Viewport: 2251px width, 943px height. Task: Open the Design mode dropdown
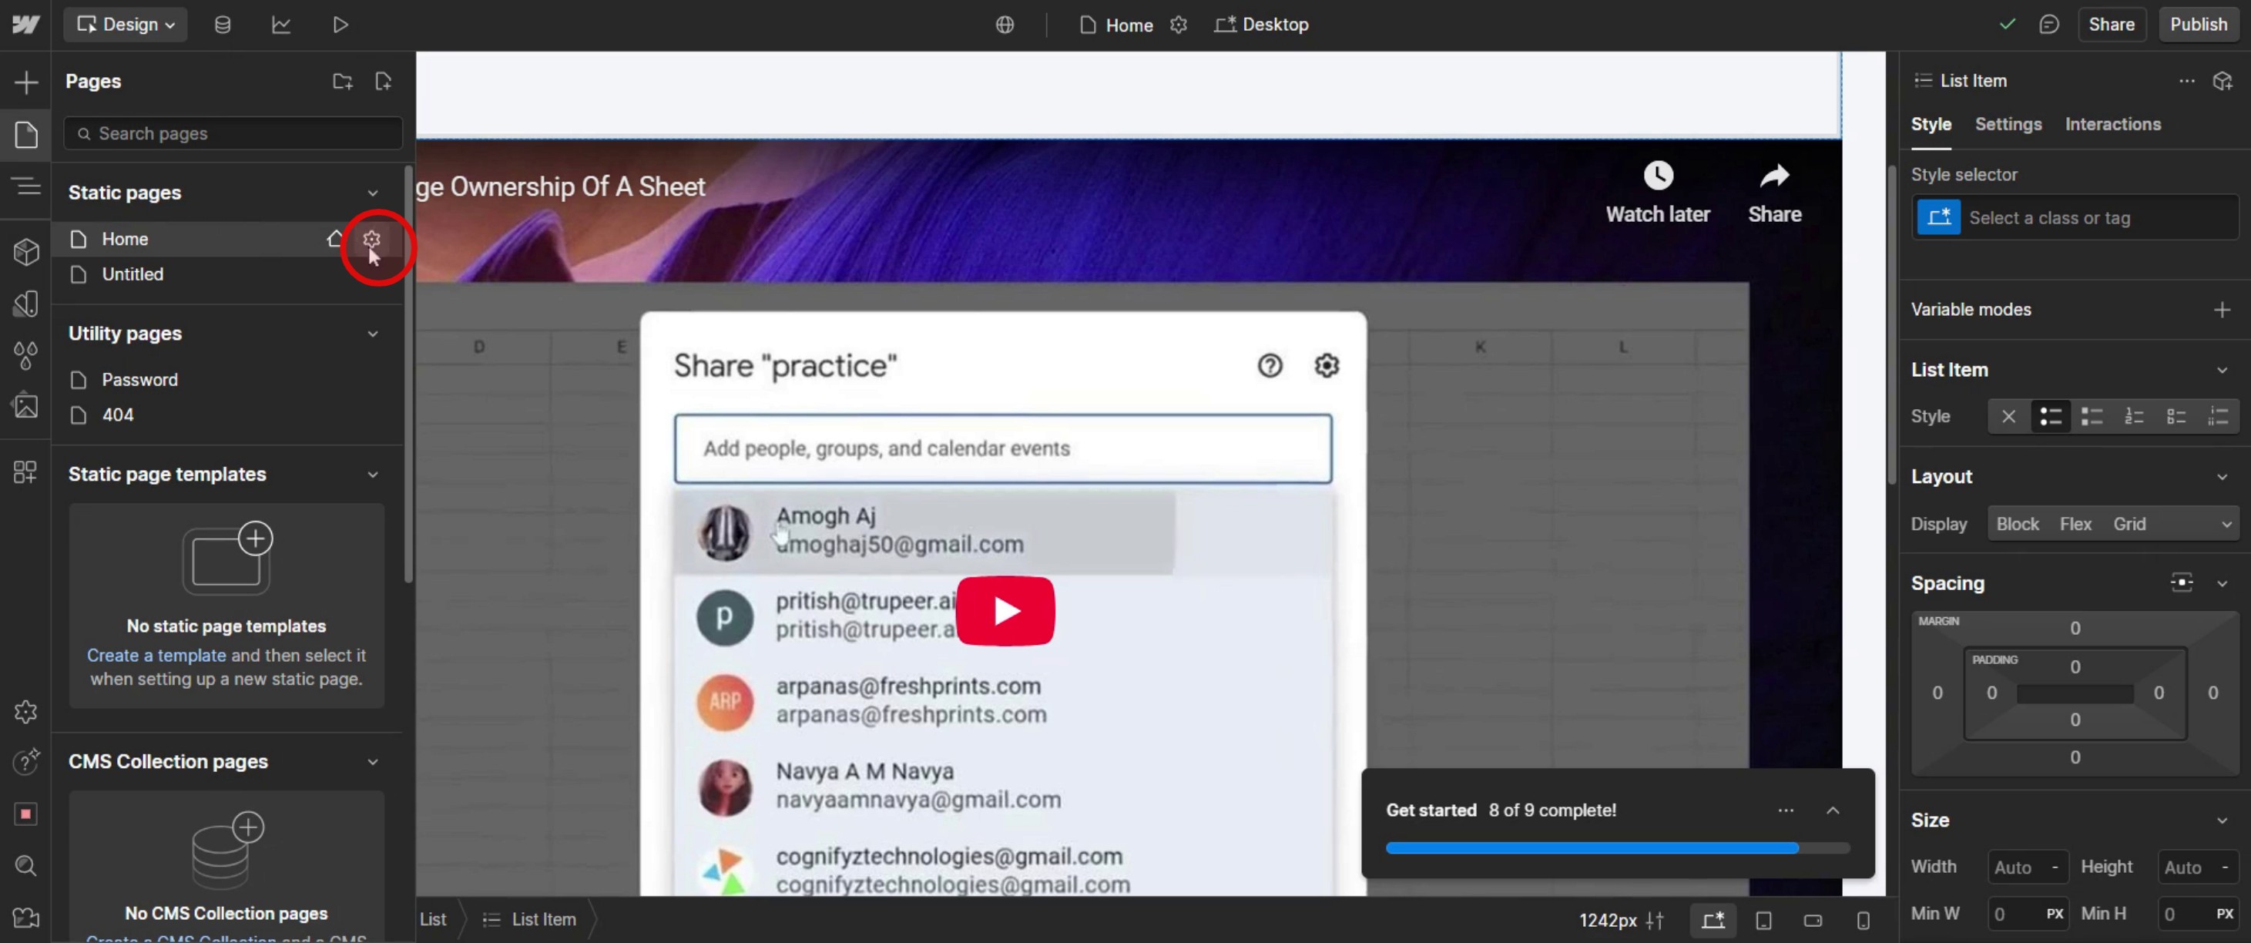(x=126, y=25)
